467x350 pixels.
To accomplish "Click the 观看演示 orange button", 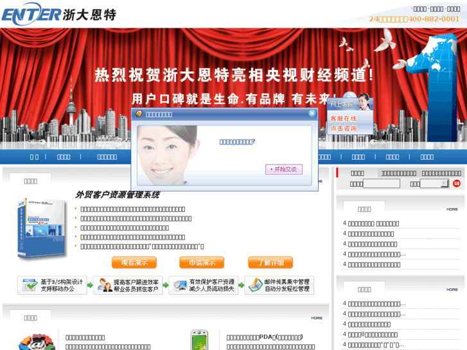I will 134,263.
